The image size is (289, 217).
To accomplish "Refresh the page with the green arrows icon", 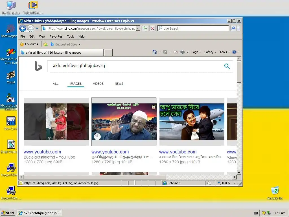I will pyautogui.click(x=145, y=29).
